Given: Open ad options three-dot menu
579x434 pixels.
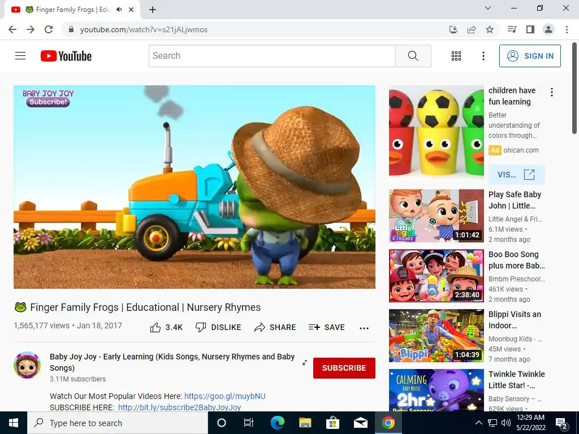Looking at the screenshot, I should pyautogui.click(x=552, y=92).
